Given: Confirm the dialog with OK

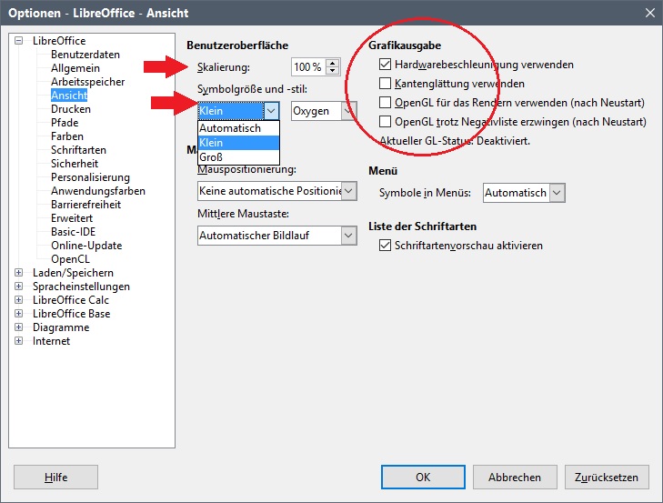Looking at the screenshot, I should point(423,478).
